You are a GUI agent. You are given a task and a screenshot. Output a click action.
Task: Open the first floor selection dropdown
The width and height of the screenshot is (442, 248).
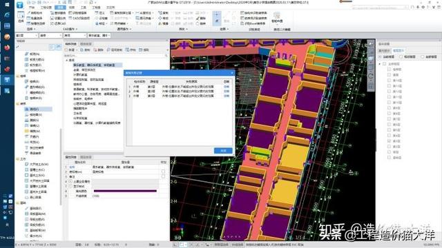(x=26, y=35)
